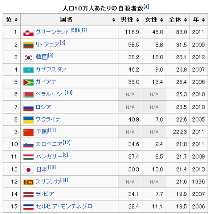Click the 国名 column header text
This screenshot has width=212, height=214.
point(66,19)
